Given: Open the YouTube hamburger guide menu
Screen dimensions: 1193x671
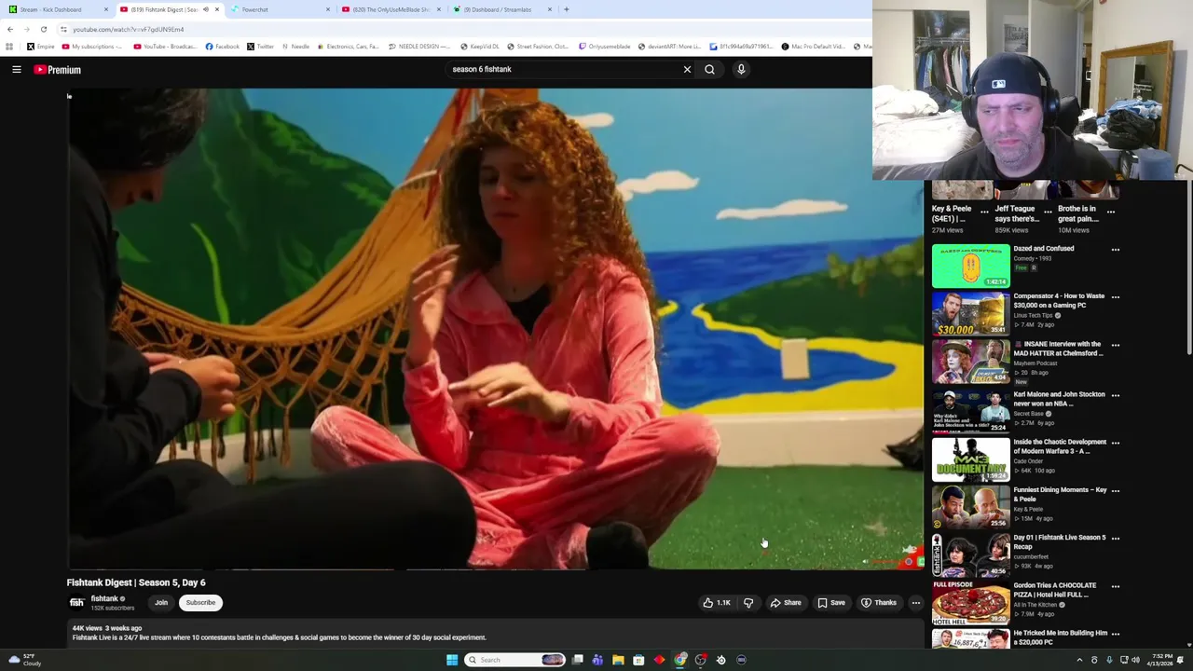Looking at the screenshot, I should [17, 69].
